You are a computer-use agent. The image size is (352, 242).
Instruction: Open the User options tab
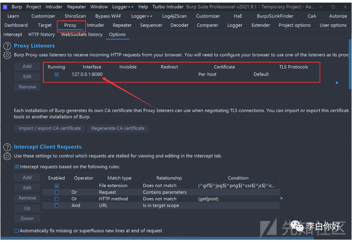tap(333, 25)
